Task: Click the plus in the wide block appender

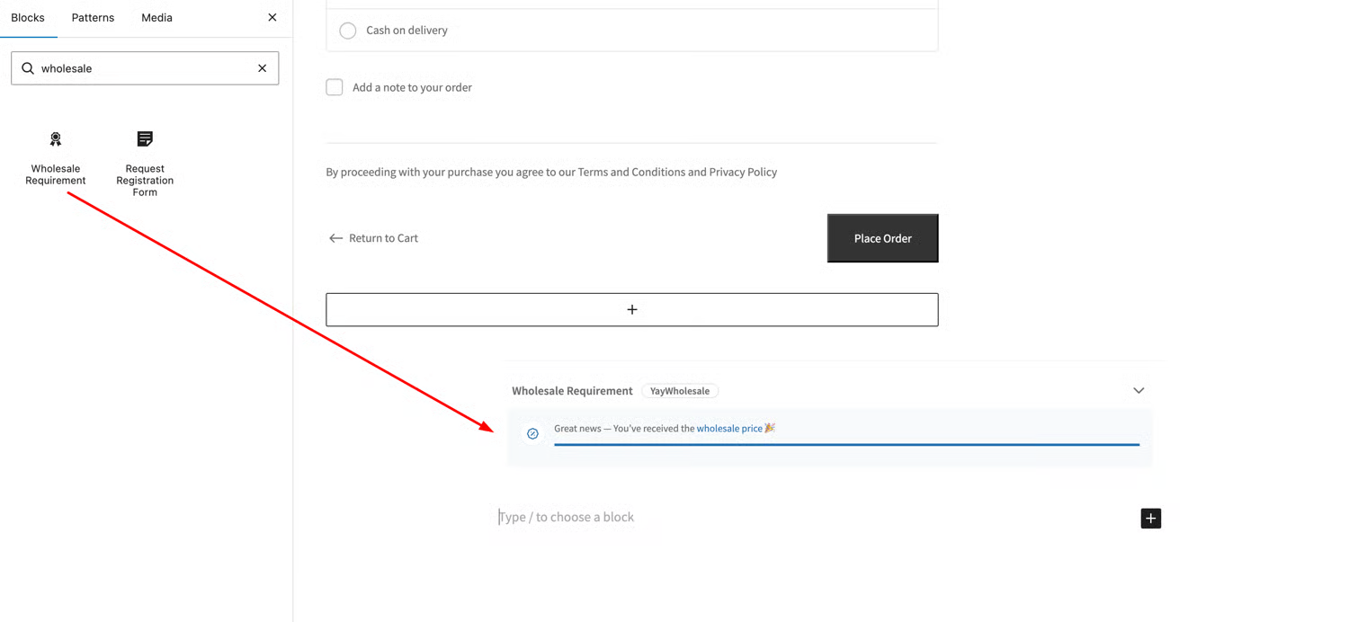Action: (631, 310)
